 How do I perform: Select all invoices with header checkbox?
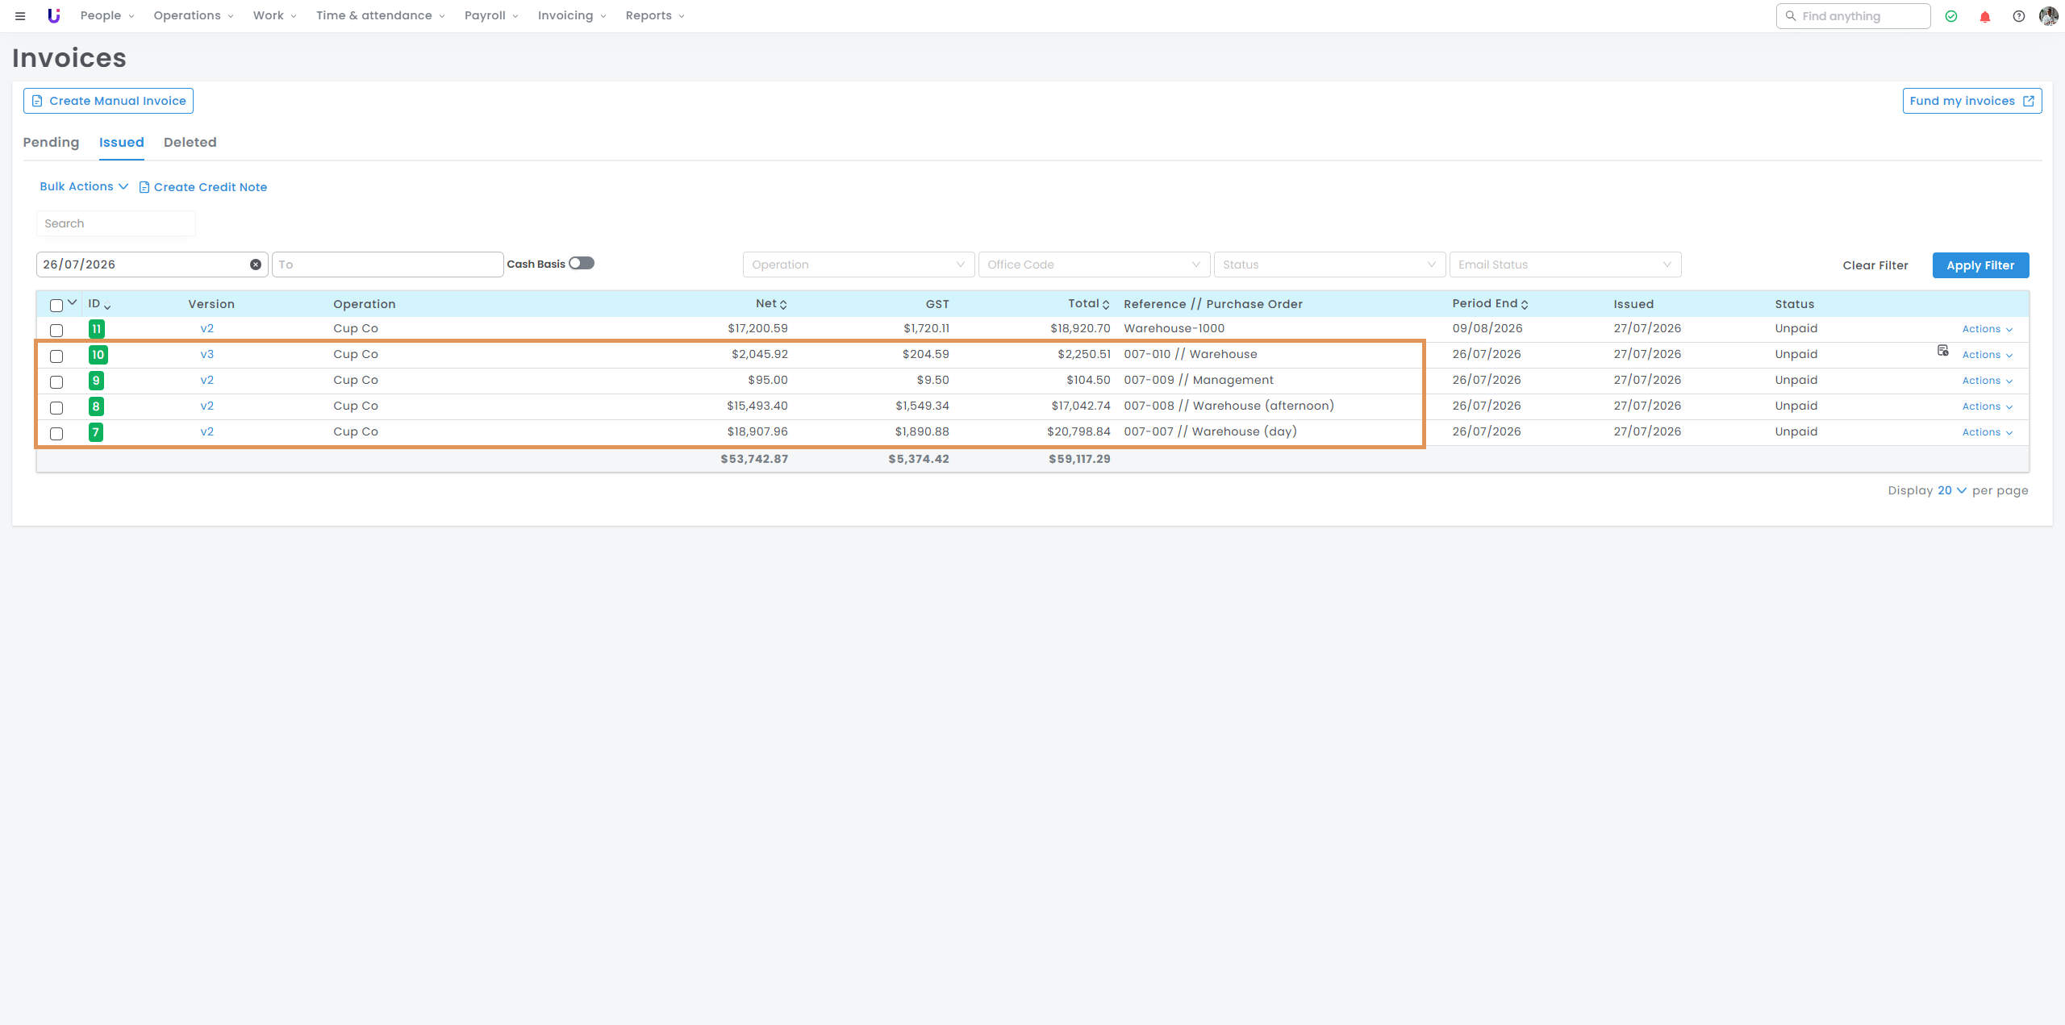pyautogui.click(x=56, y=305)
